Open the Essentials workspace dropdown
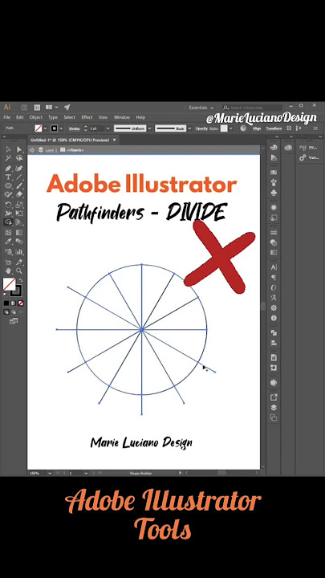The image size is (325, 578). pyautogui.click(x=201, y=108)
